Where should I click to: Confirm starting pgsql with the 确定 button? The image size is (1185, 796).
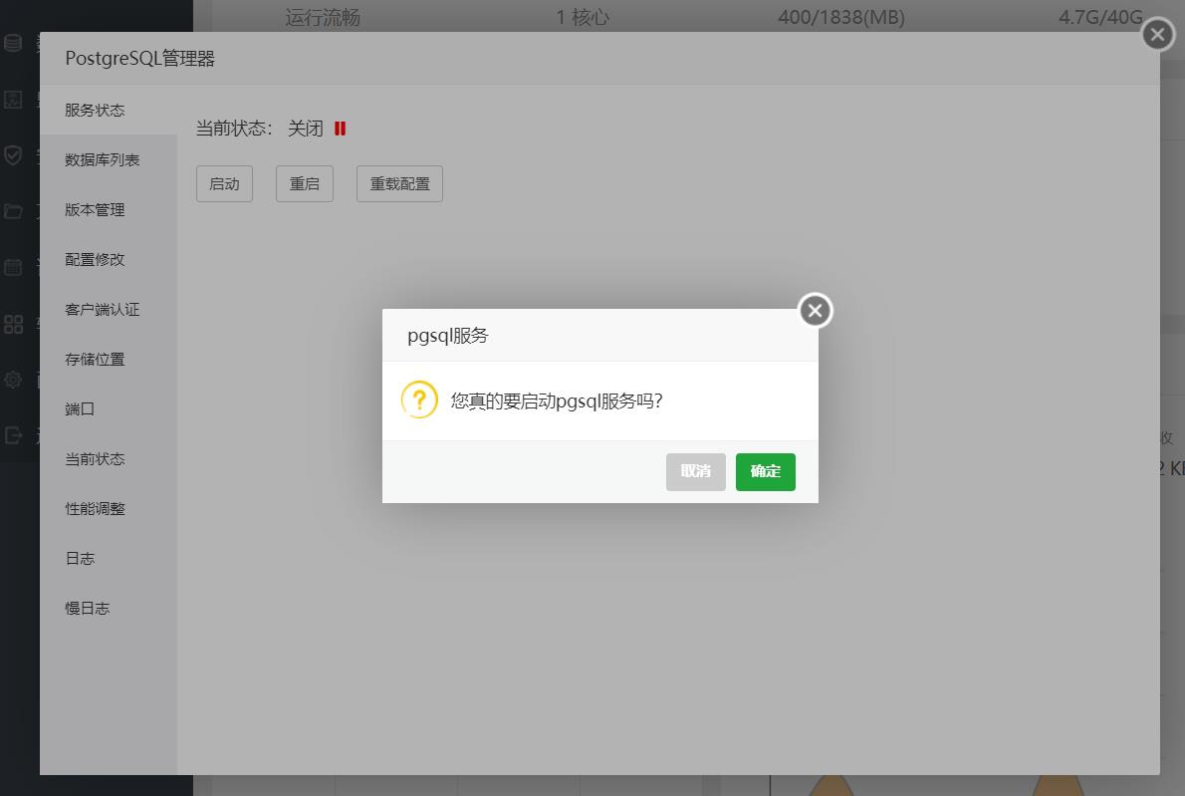click(x=765, y=471)
